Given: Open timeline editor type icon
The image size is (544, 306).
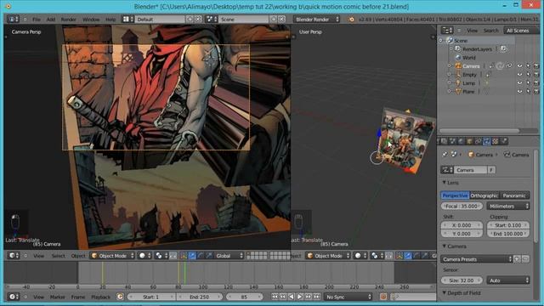Looking at the screenshot, I should click(x=14, y=297).
